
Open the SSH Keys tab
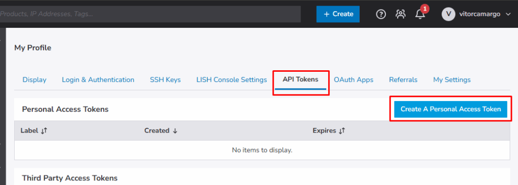coord(165,80)
